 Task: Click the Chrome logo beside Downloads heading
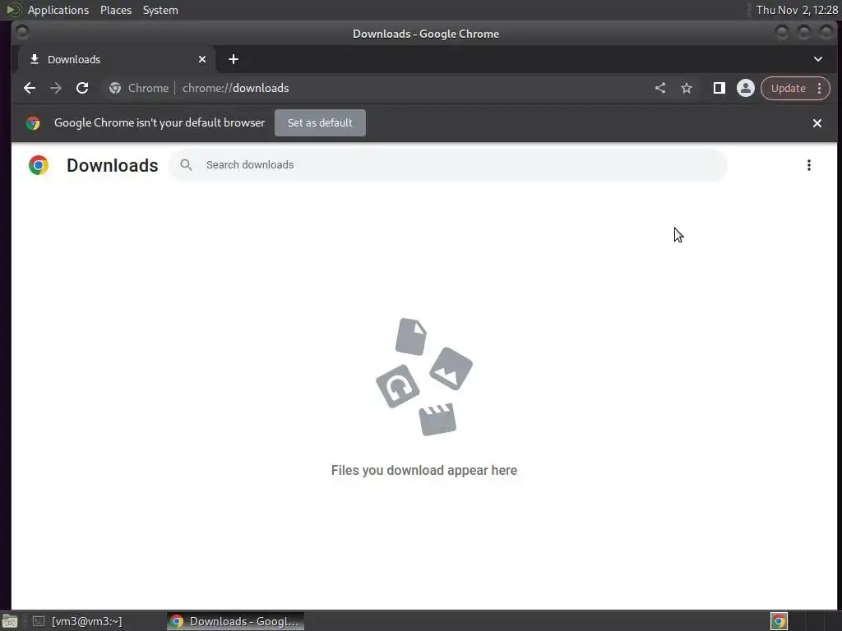click(x=39, y=165)
